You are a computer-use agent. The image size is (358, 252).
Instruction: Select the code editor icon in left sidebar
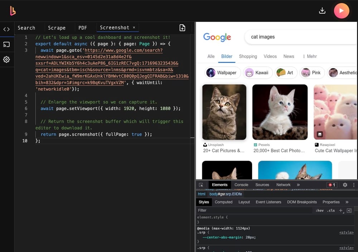6,29
